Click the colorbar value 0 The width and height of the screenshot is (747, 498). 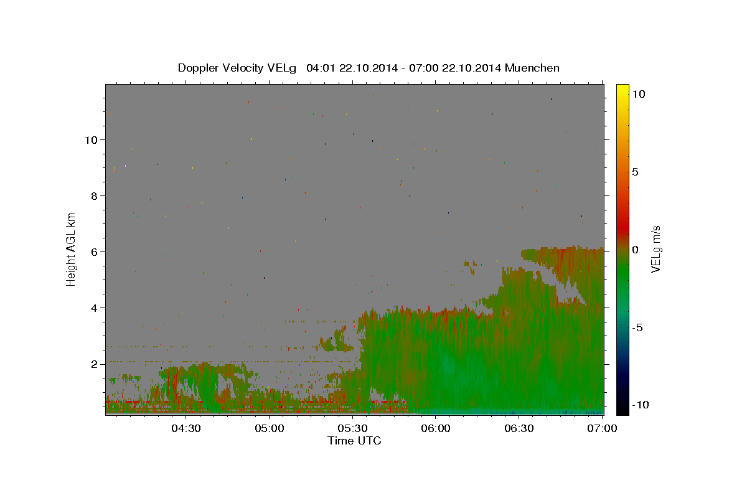[635, 250]
